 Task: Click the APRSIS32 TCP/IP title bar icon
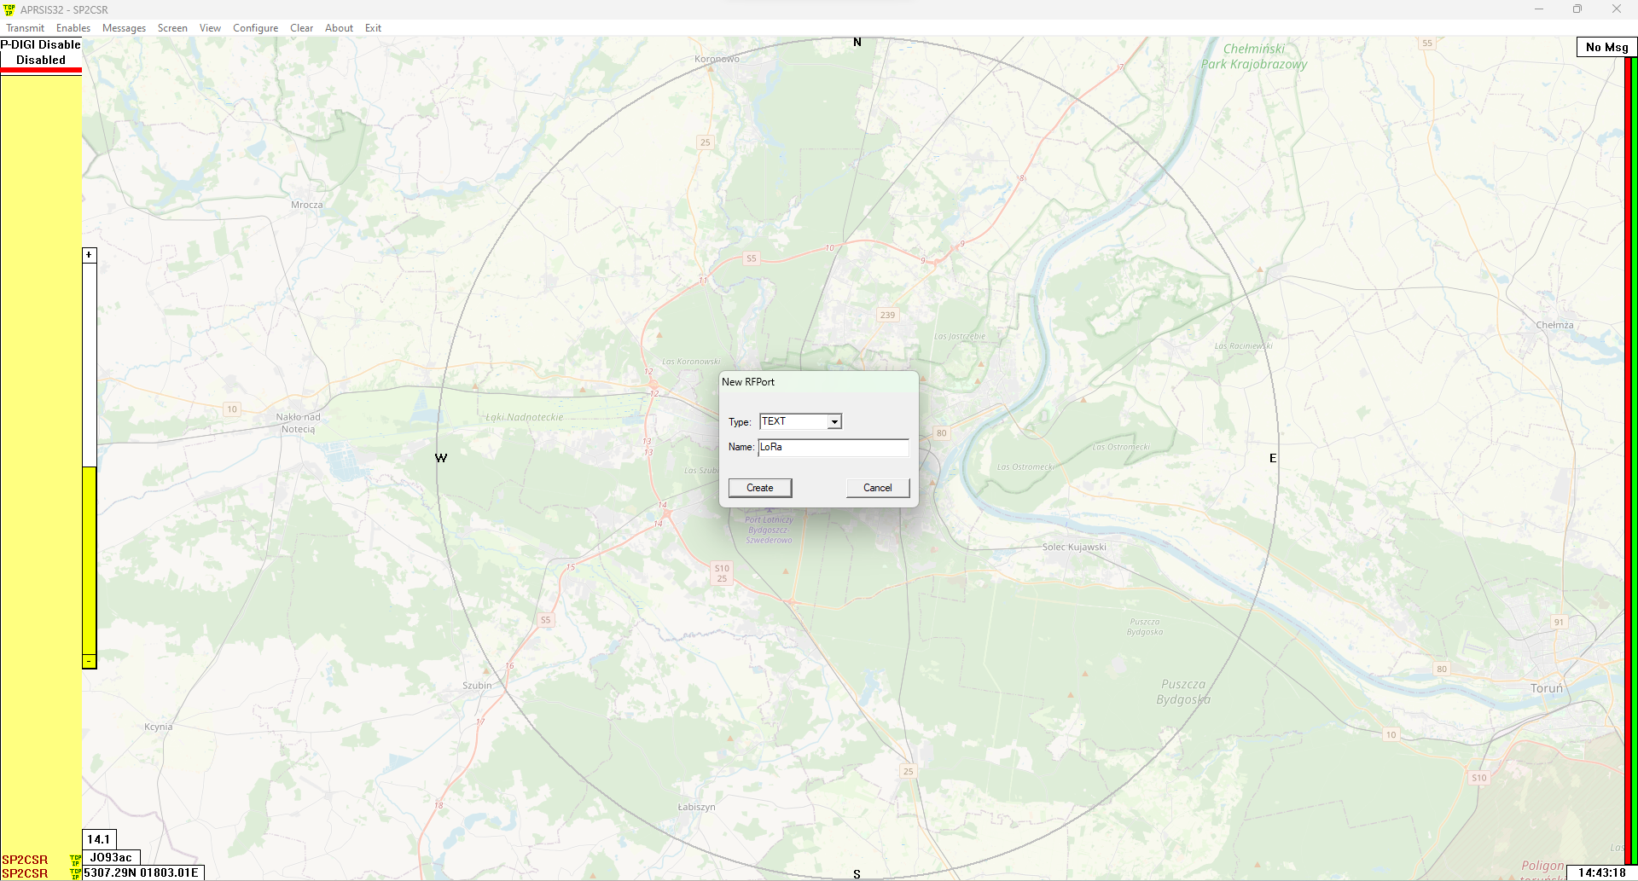click(x=9, y=9)
